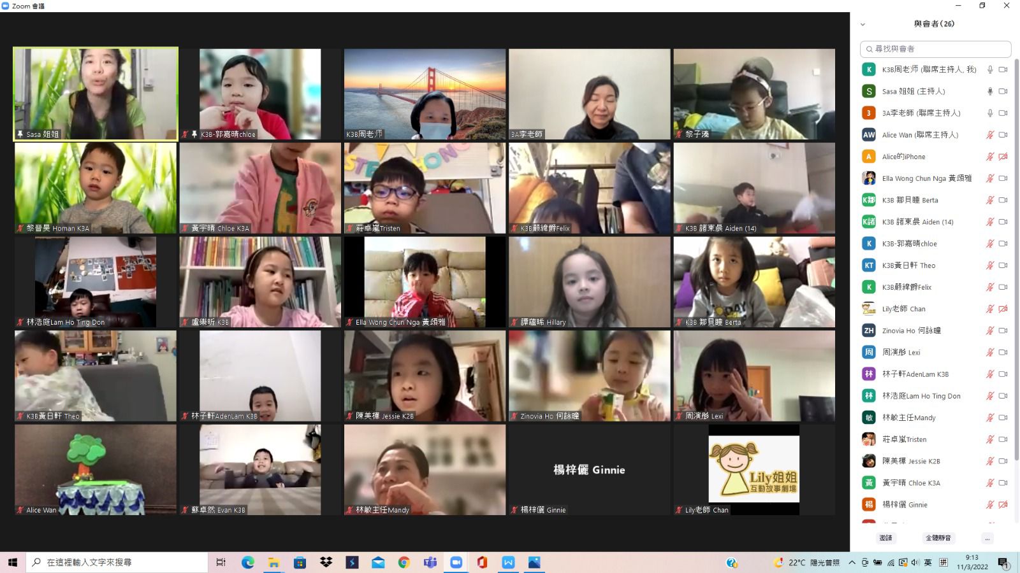
Task: Click the 尋找與會者 participant search field
Action: [935, 48]
